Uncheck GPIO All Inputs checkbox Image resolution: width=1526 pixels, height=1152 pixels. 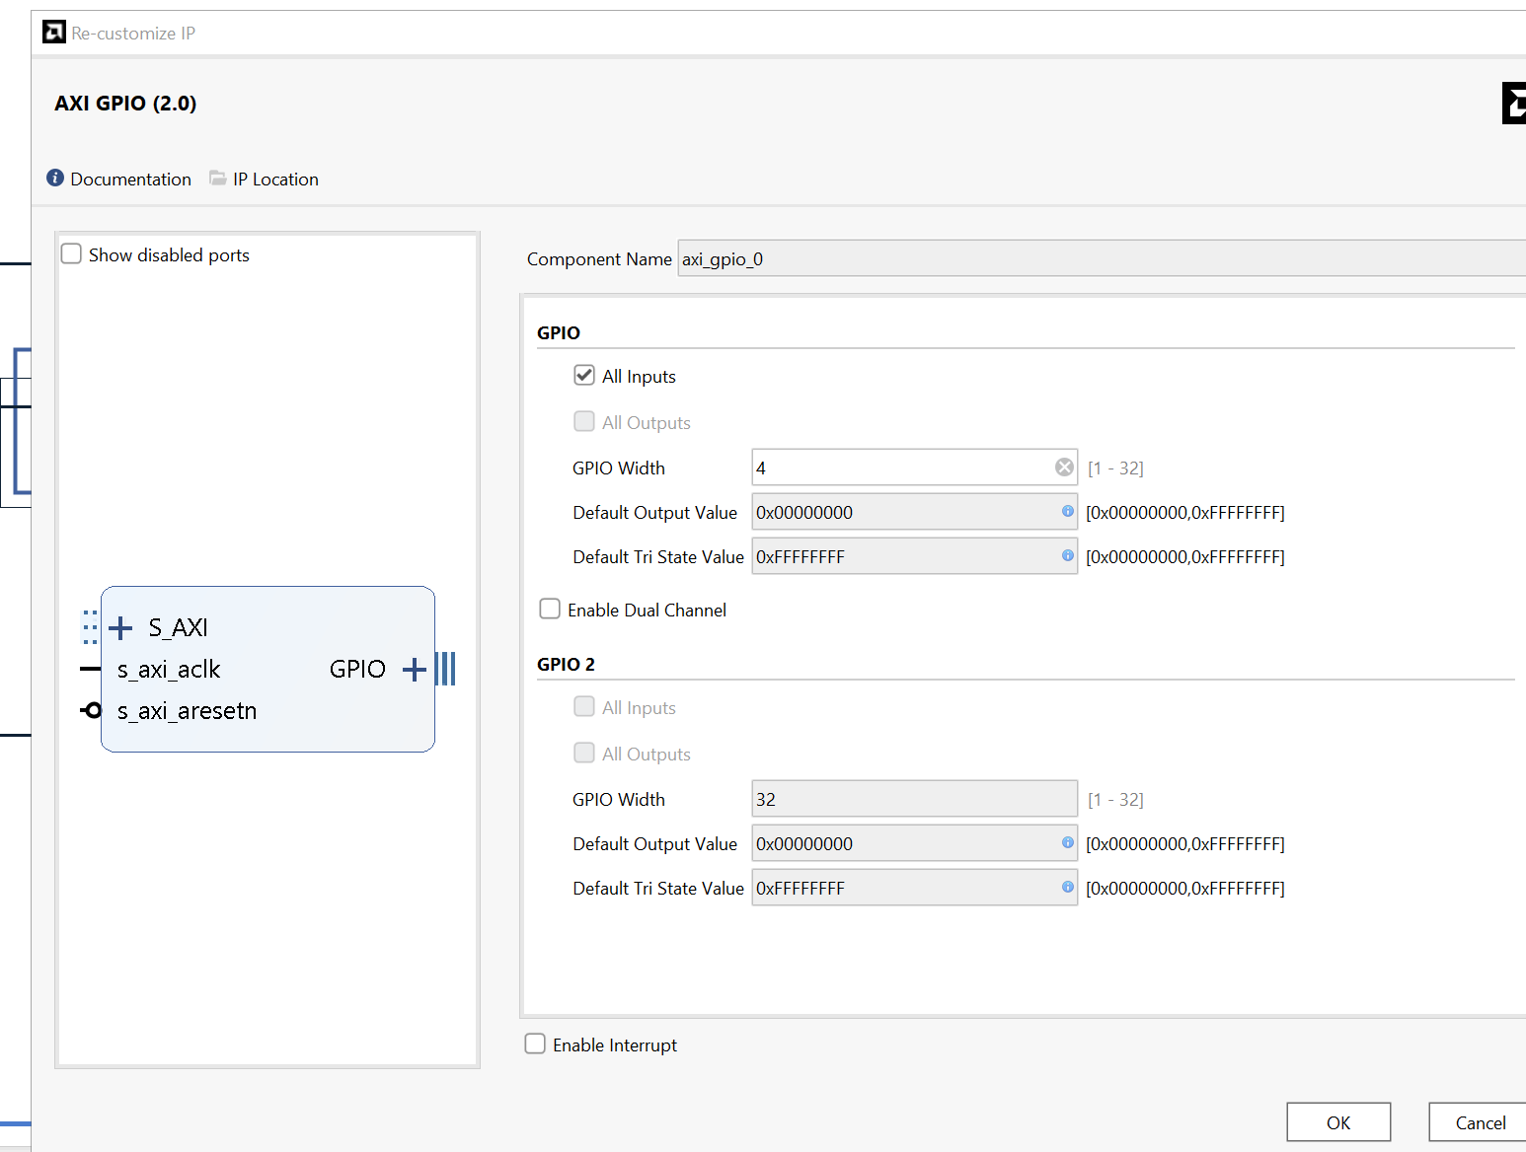coord(584,376)
